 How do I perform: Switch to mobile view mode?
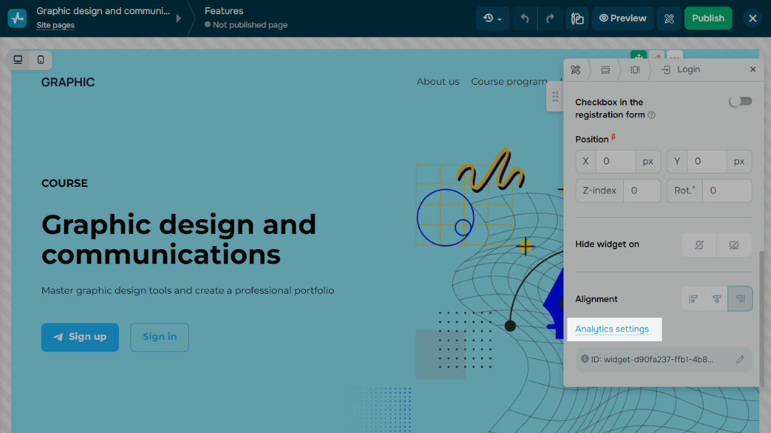[40, 60]
